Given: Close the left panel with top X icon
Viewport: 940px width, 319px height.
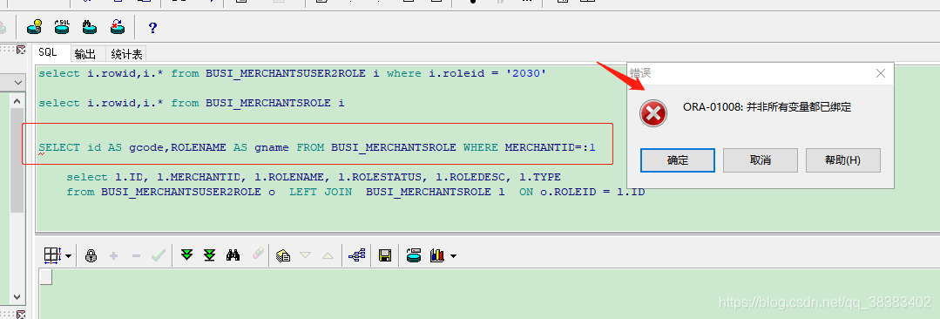Looking at the screenshot, I should point(20,49).
